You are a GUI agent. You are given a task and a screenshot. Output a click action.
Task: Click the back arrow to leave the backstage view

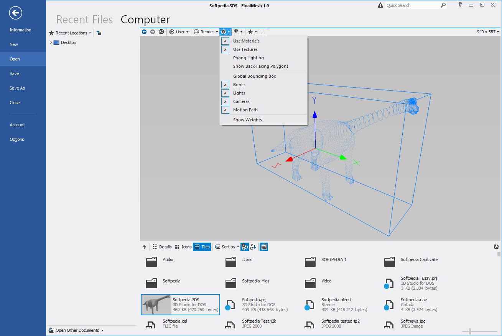click(16, 13)
